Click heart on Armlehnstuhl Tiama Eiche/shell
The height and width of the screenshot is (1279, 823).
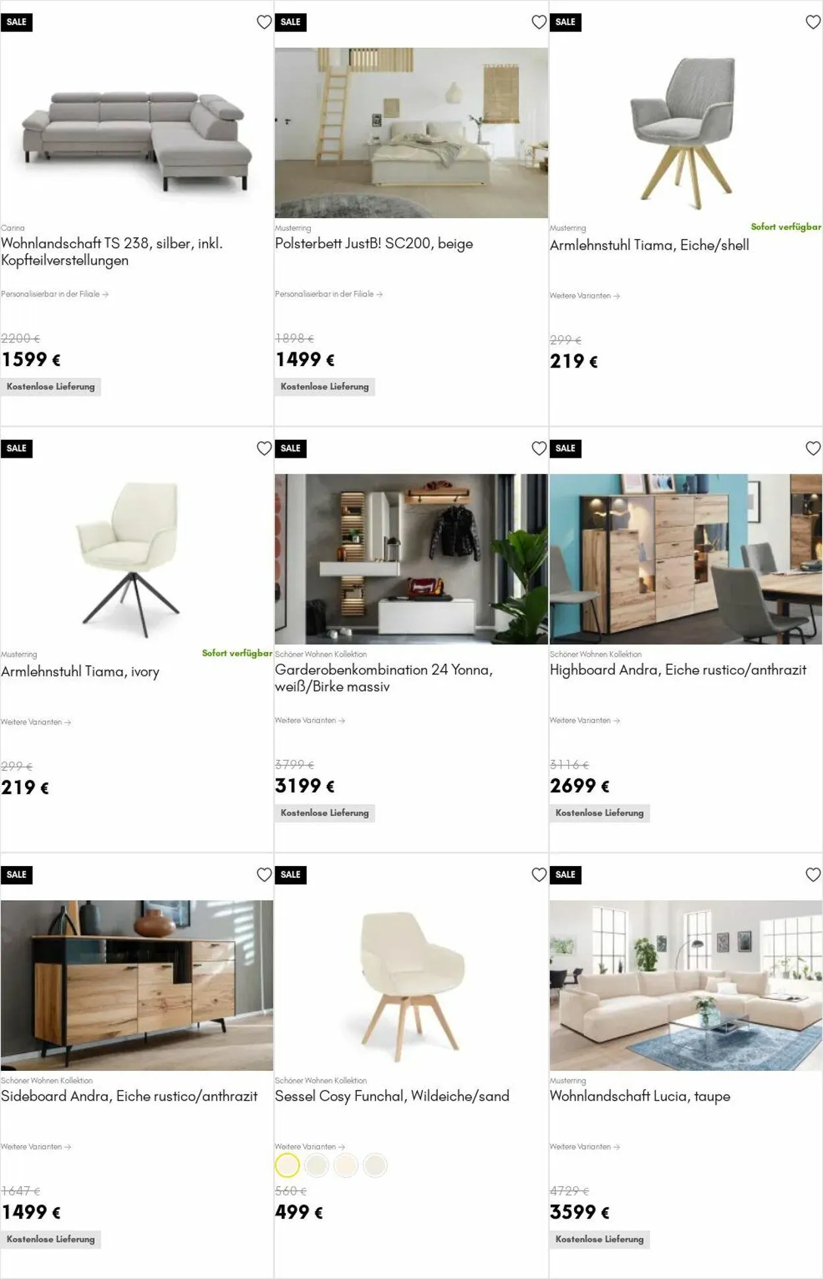point(813,22)
